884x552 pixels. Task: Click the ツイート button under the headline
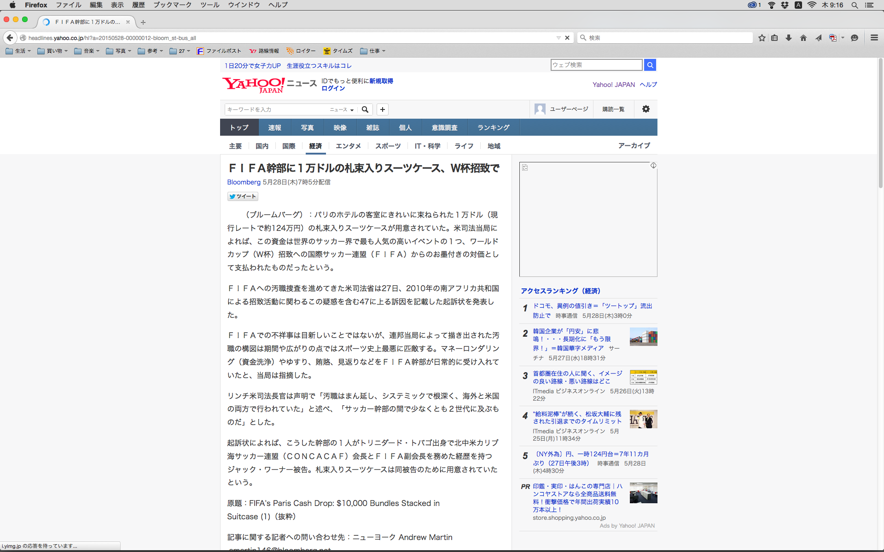(243, 196)
